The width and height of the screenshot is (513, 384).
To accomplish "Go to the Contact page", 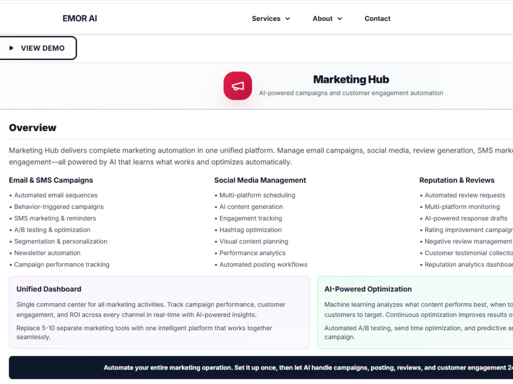I will point(378,18).
